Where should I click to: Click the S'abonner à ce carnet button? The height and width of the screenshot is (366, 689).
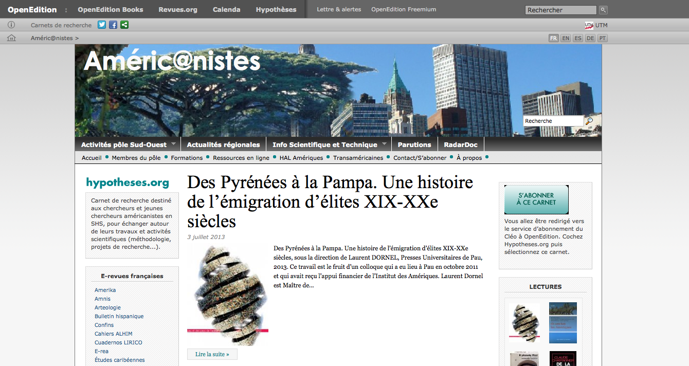(536, 199)
